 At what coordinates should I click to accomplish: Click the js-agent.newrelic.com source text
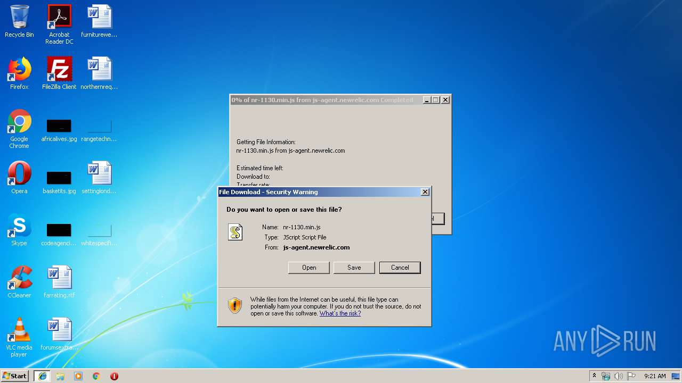(x=316, y=247)
